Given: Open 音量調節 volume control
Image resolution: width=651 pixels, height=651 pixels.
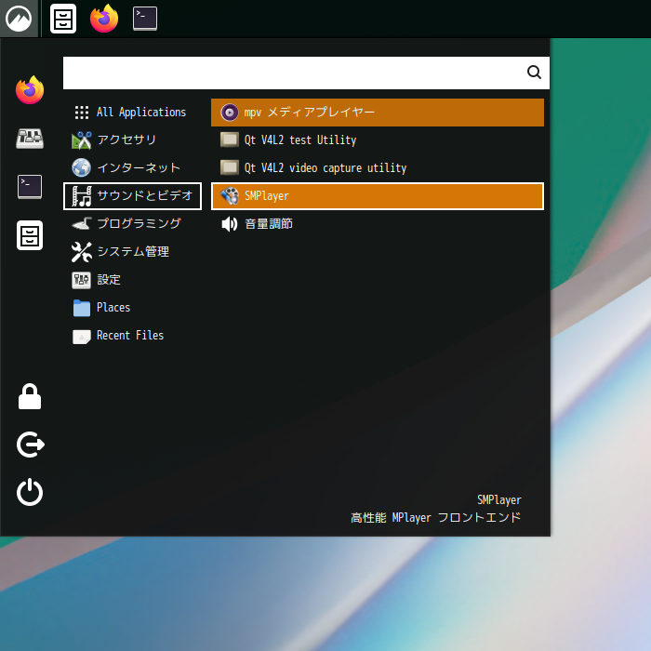Looking at the screenshot, I should (378, 224).
